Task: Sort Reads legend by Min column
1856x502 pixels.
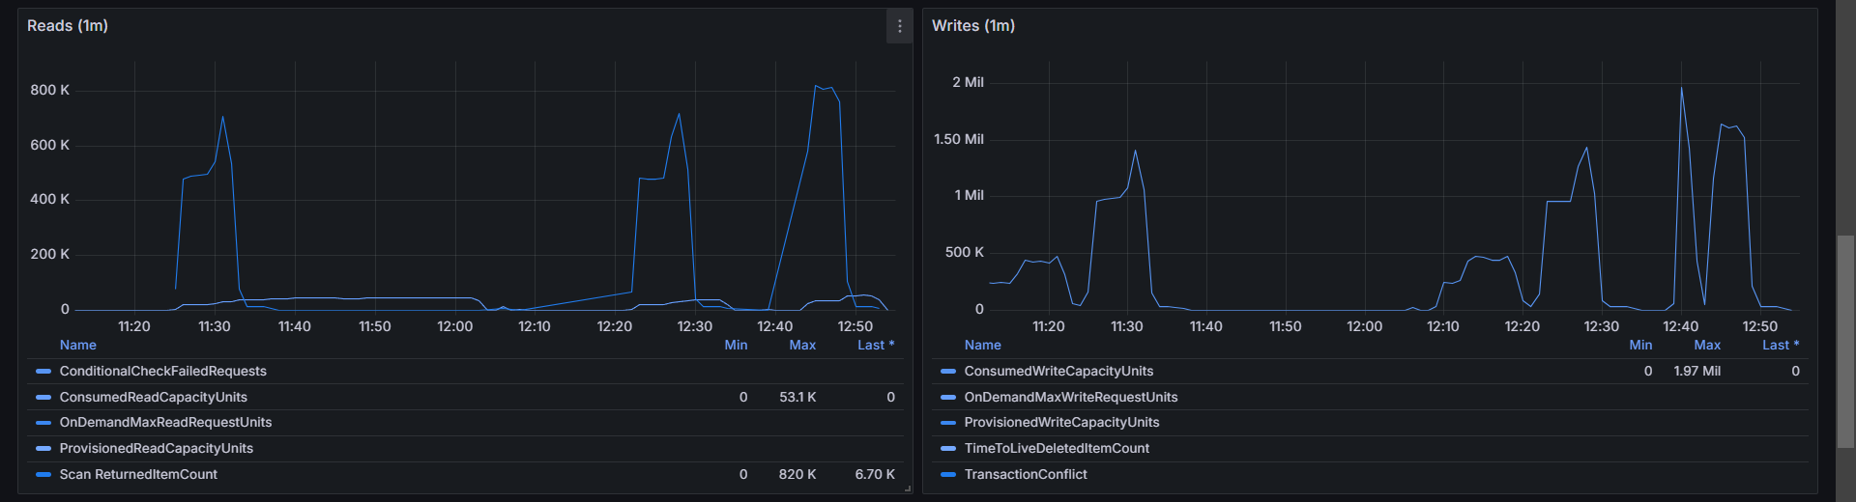Action: pos(736,345)
